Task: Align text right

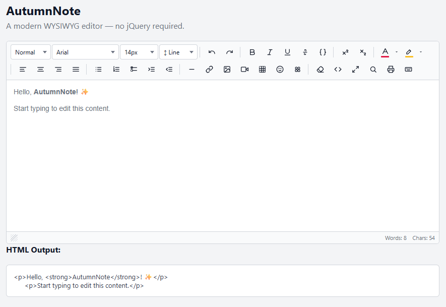Action: pyautogui.click(x=58, y=70)
